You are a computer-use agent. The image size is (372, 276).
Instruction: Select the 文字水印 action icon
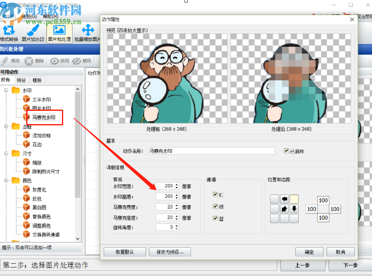26,99
